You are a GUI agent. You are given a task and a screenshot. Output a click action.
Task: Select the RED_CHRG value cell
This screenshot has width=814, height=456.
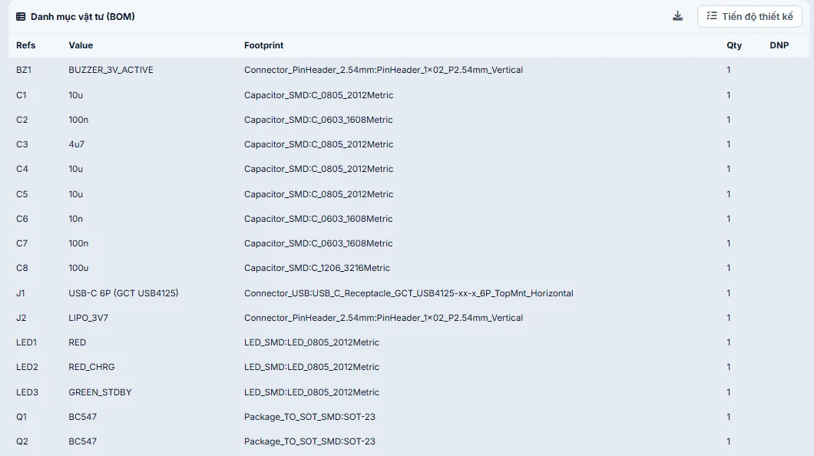(x=91, y=367)
